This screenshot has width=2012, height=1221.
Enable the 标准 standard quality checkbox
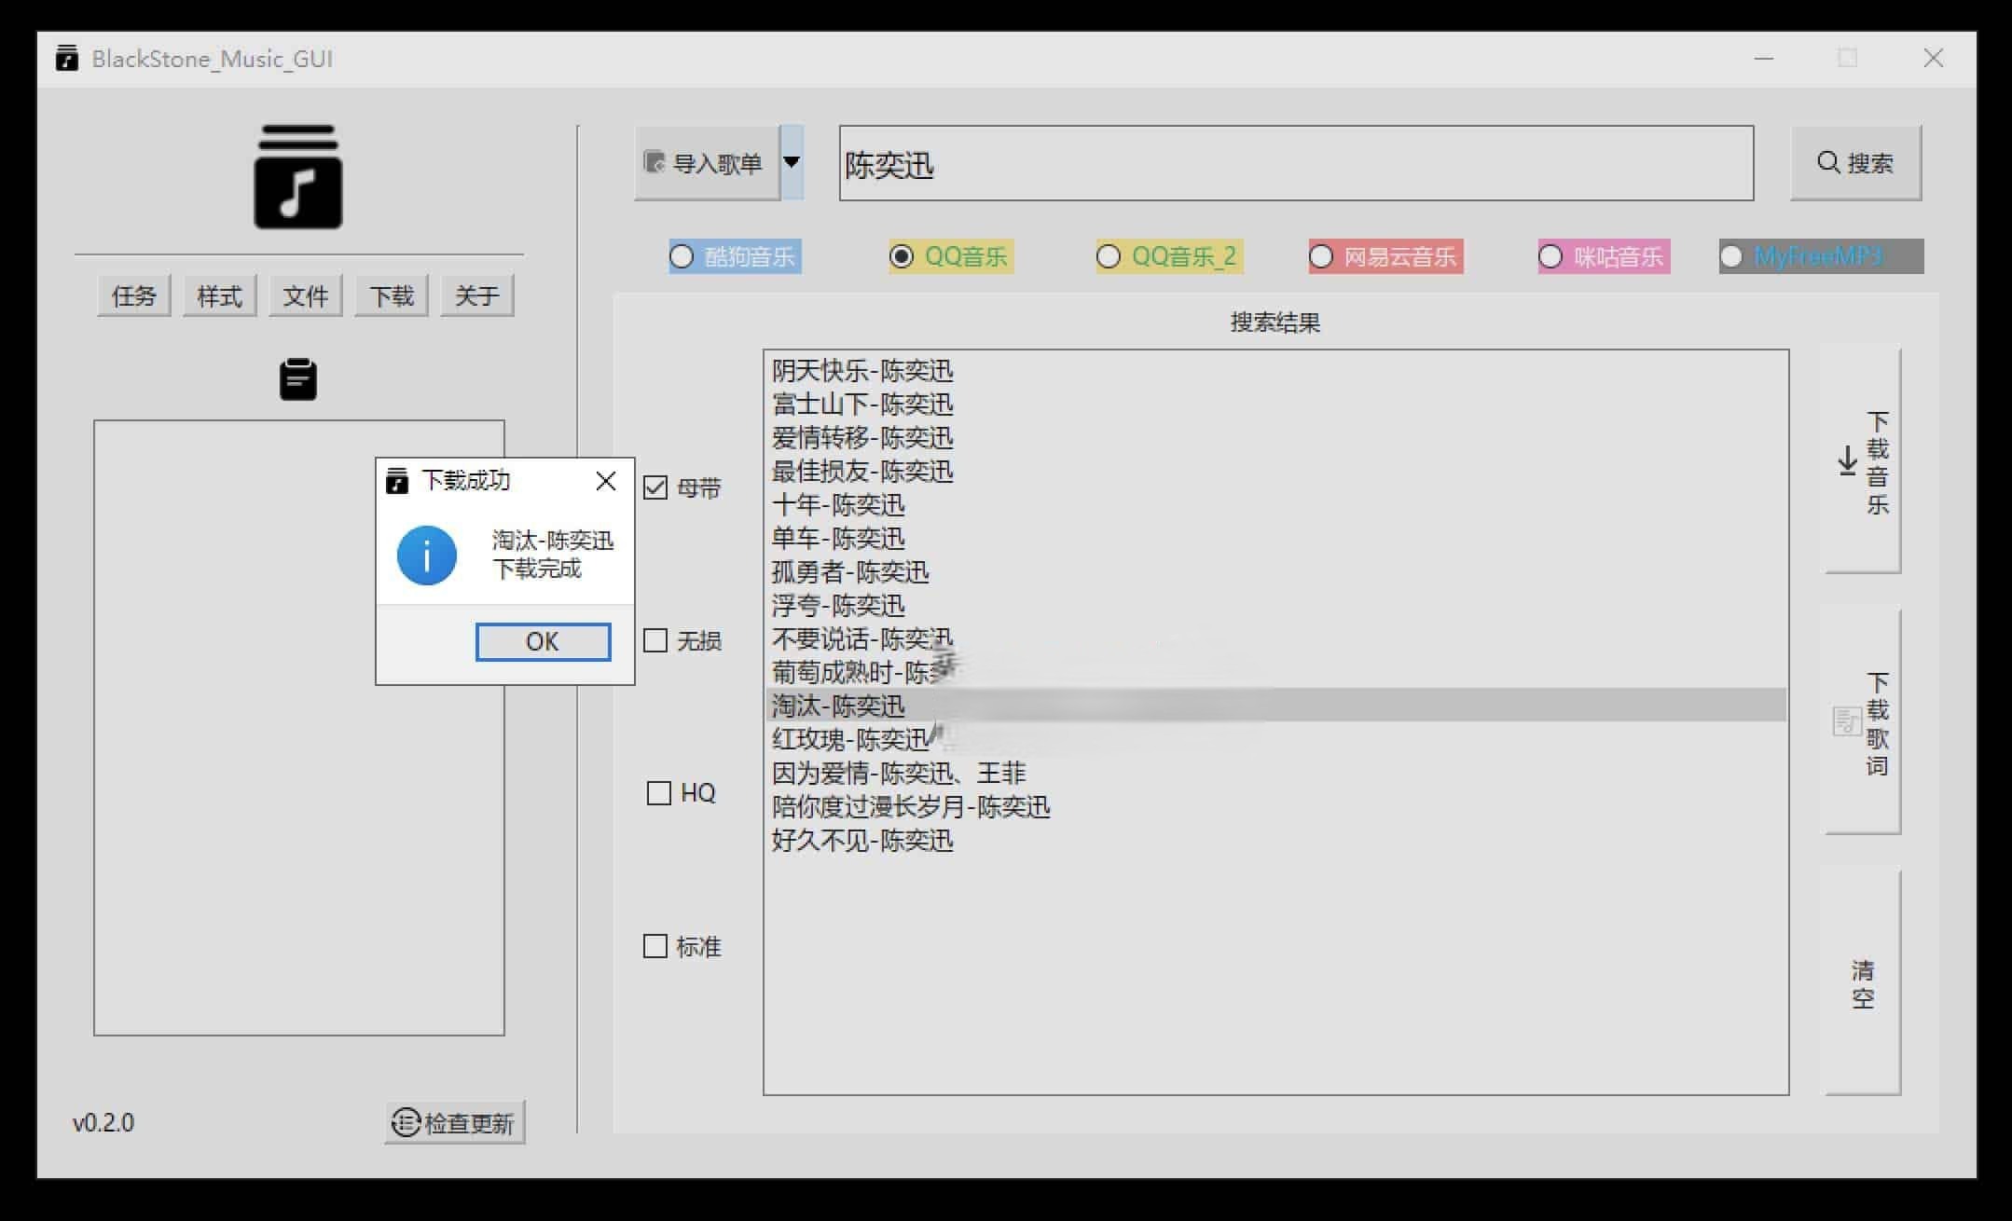(x=655, y=946)
